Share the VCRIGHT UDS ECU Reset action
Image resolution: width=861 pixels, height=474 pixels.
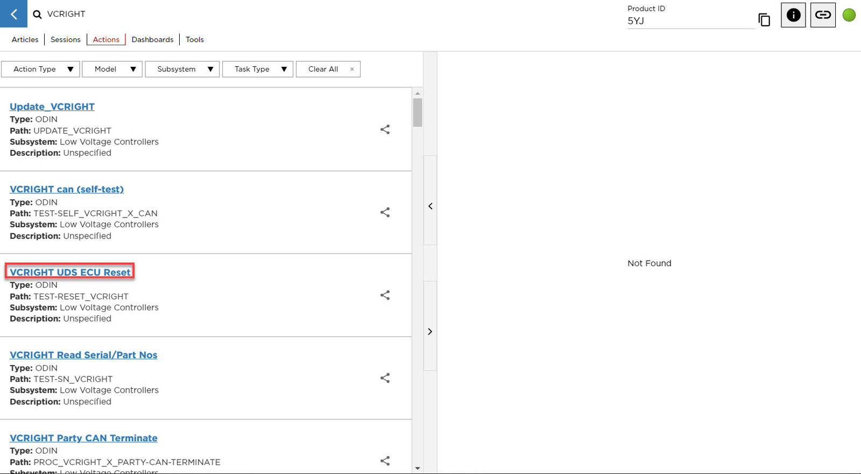click(385, 295)
